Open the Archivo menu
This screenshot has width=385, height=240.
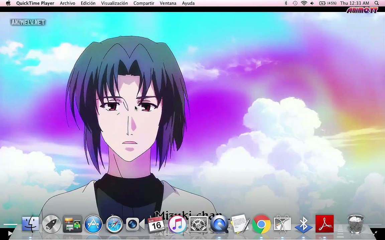tap(68, 3)
